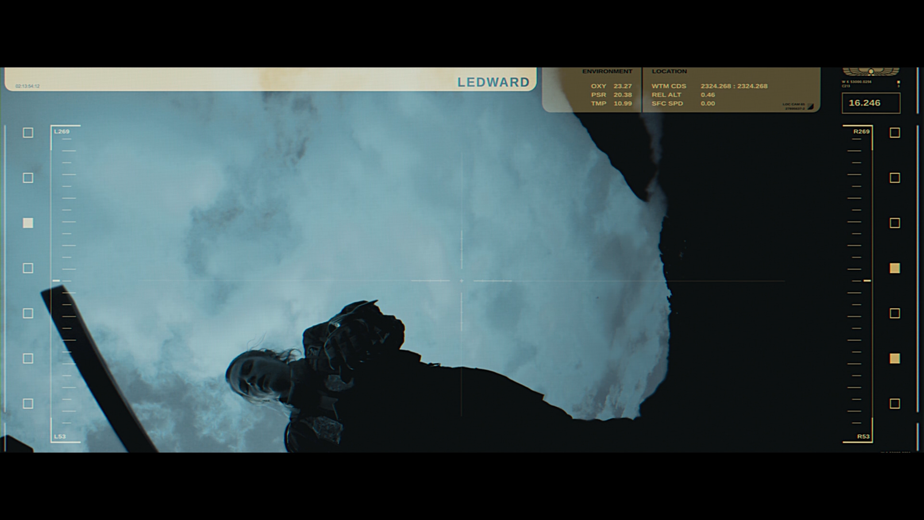Click the 0.46 altitude value
924x520 pixels.
708,95
